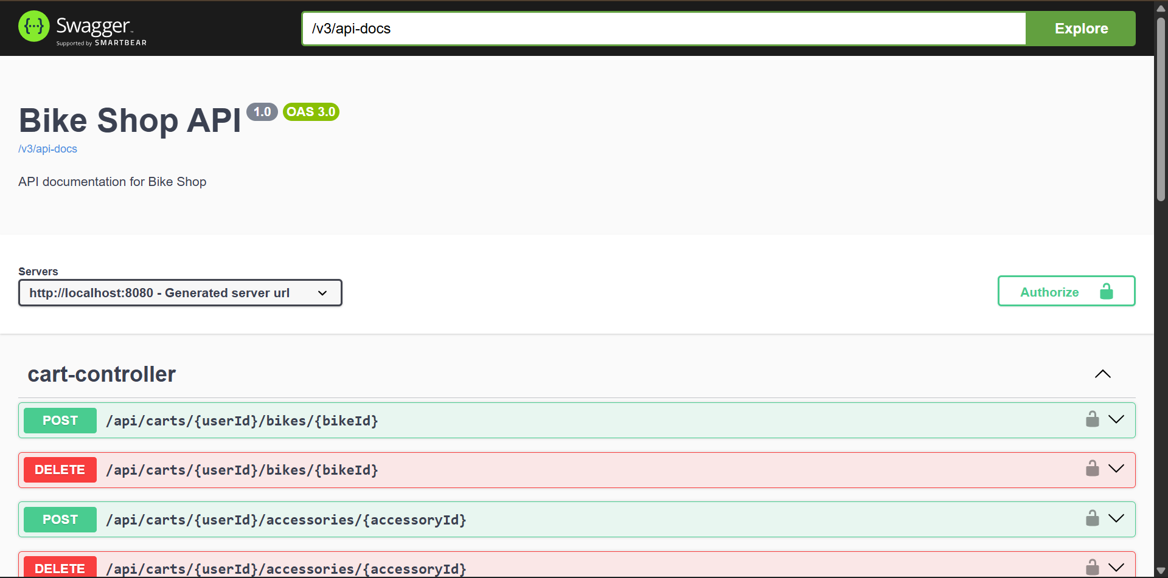The height and width of the screenshot is (578, 1168).
Task: Click the green POST method badge on the bikes endpoint
Action: click(x=59, y=420)
